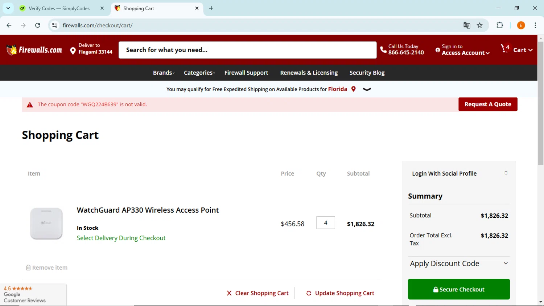The width and height of the screenshot is (544, 306).
Task: Open the Chrome profile avatar E
Action: [521, 25]
